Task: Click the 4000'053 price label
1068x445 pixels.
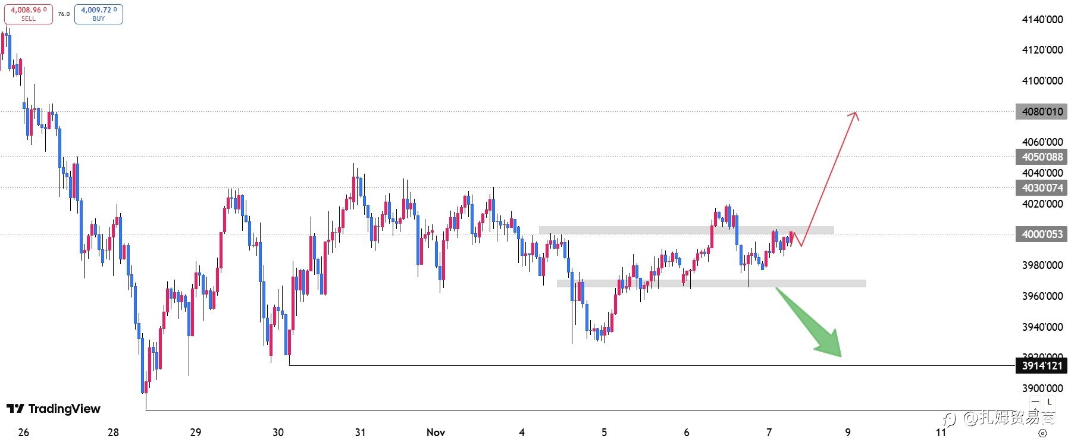Action: click(1041, 234)
